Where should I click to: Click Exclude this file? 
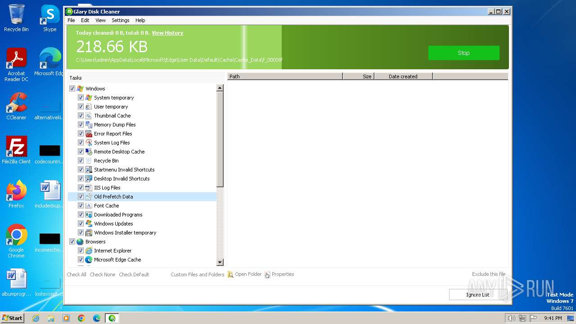(489, 274)
